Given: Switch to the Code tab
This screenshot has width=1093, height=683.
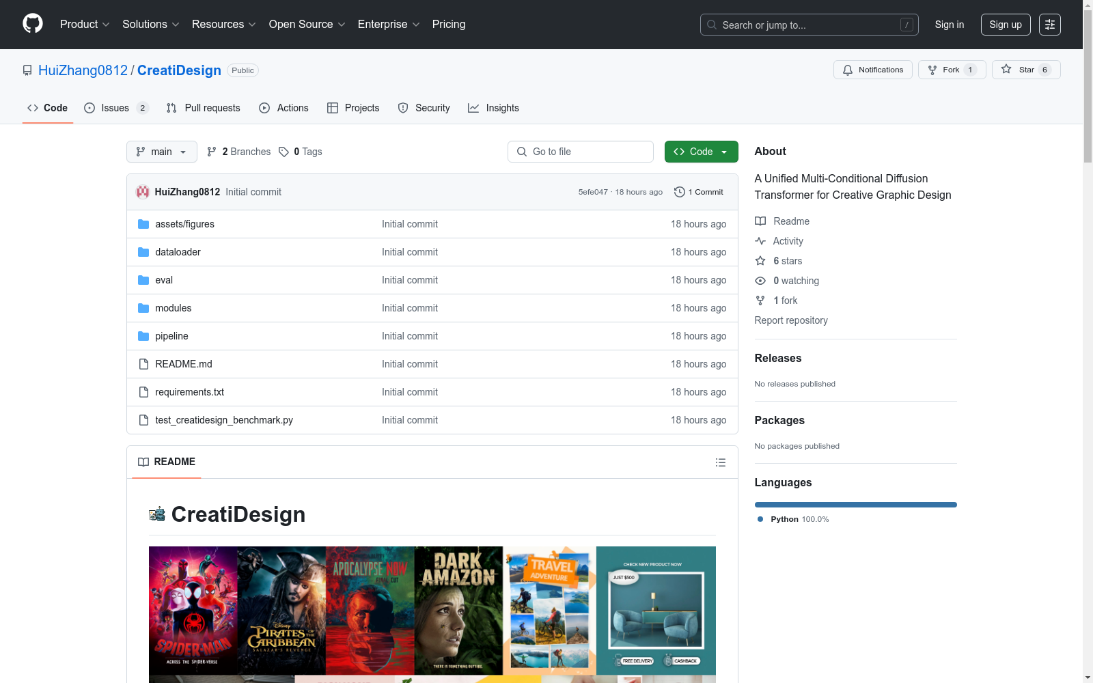Looking at the screenshot, I should [48, 108].
